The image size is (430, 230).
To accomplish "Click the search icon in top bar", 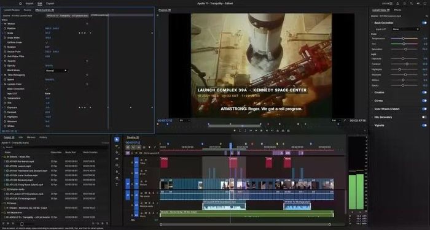I will 411,4.
